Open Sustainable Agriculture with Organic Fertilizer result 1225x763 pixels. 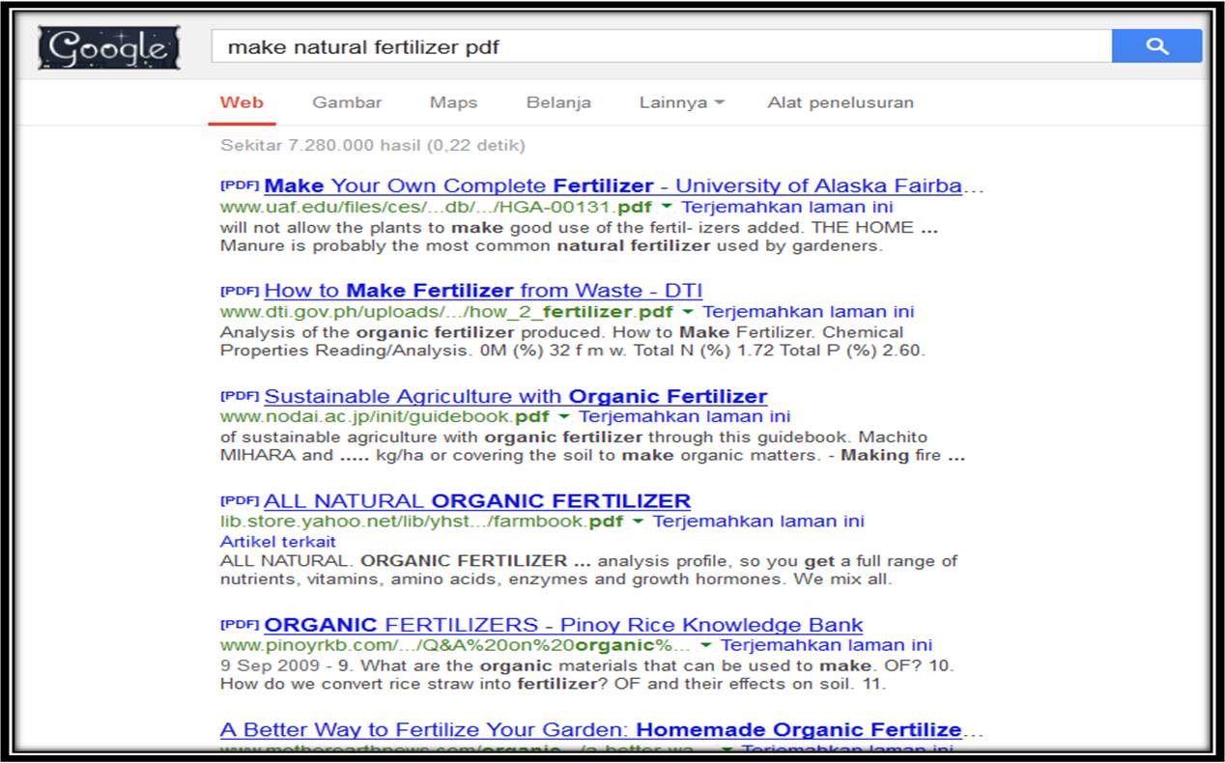[x=516, y=396]
